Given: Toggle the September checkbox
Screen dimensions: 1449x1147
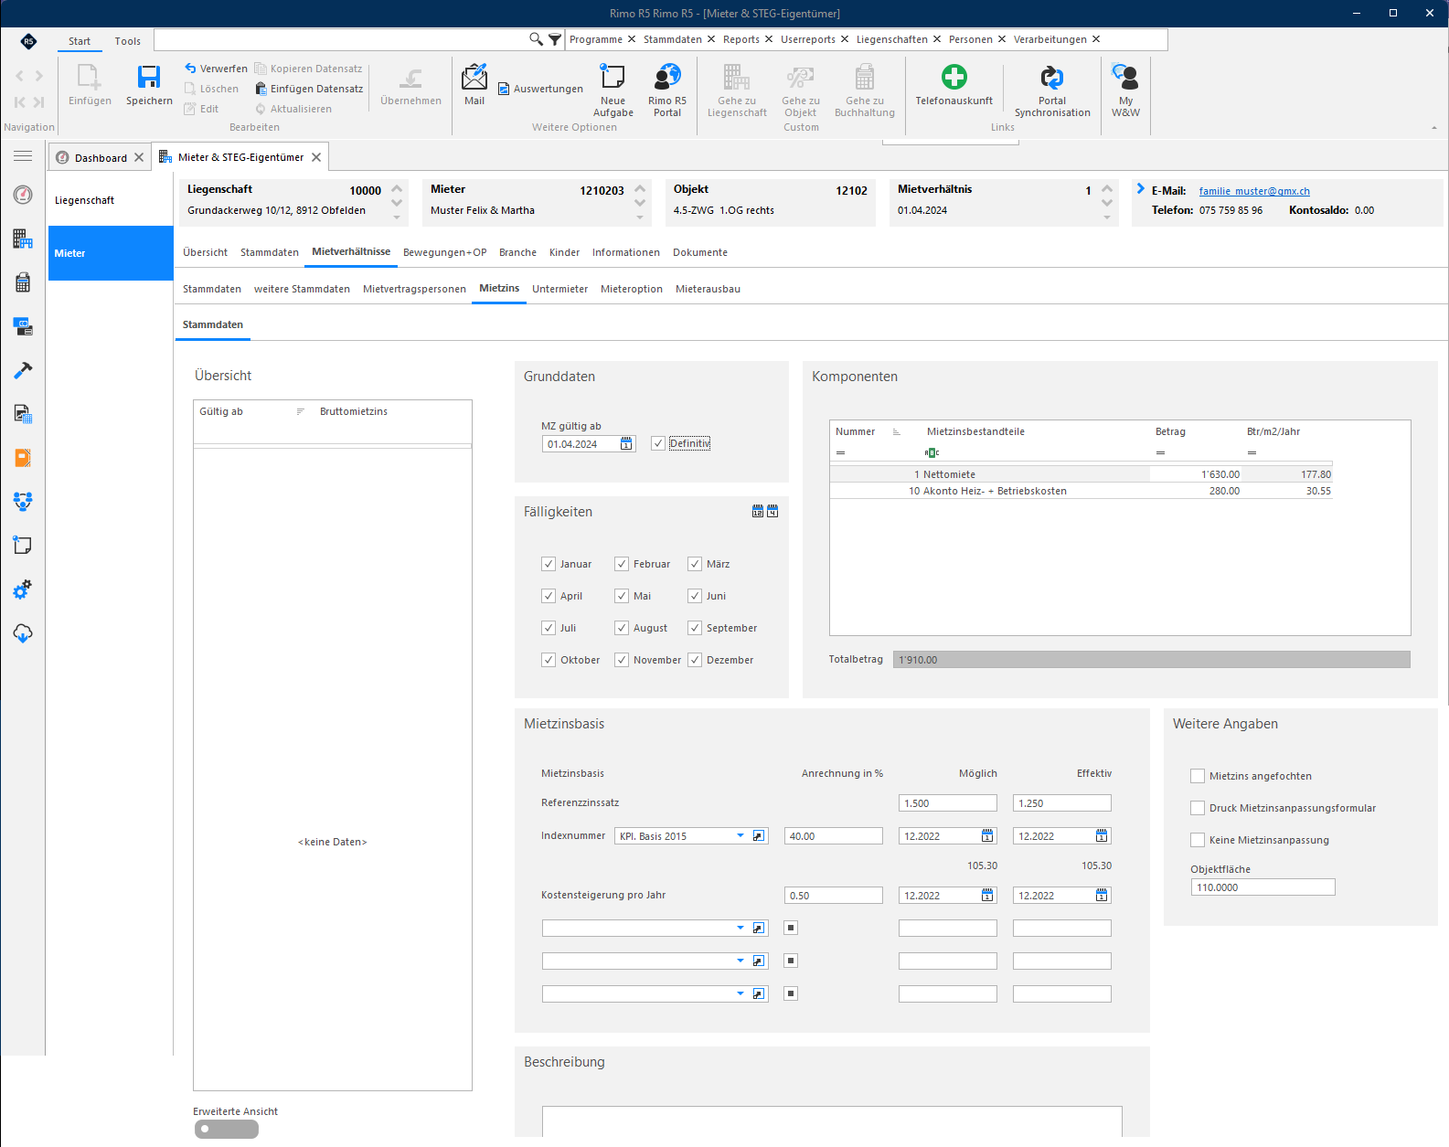Looking at the screenshot, I should coord(695,628).
